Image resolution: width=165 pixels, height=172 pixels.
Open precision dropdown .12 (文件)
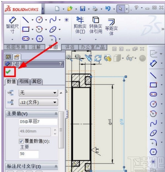pyautogui.click(x=38, y=102)
